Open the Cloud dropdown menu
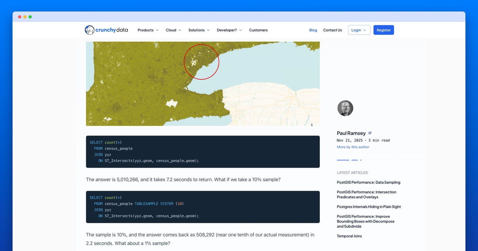This screenshot has height=251, width=478. point(173,30)
